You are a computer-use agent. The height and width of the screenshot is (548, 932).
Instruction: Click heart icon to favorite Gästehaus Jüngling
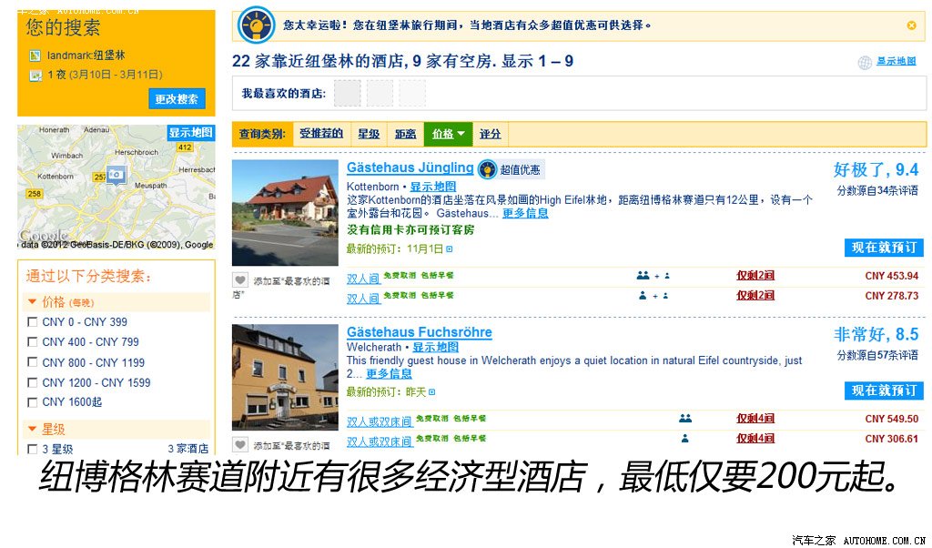(x=240, y=280)
